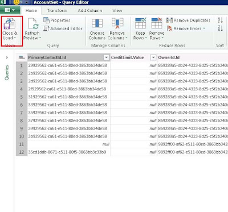Image resolution: width=228 pixels, height=212 pixels.
Task: Click the OwnerId cell in row 11
Action: click(x=193, y=144)
